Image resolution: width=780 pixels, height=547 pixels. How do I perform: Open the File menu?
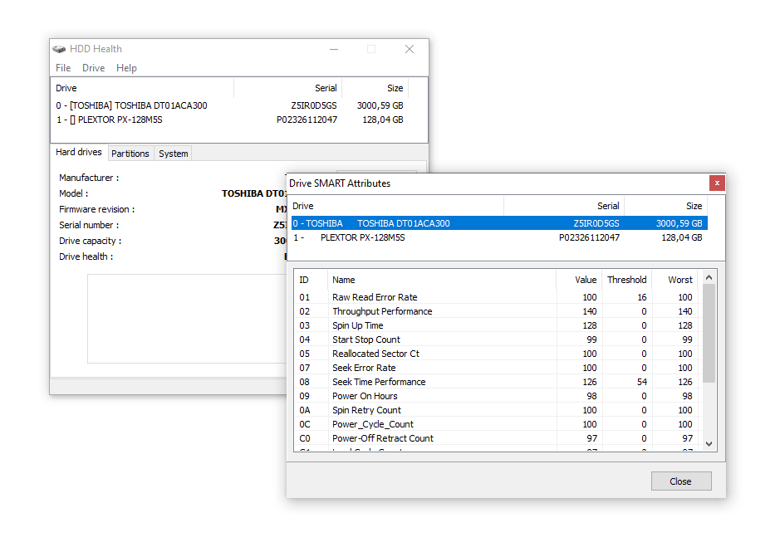[x=63, y=68]
